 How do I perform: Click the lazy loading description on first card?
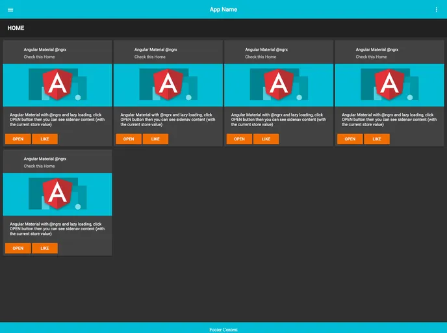(57, 120)
